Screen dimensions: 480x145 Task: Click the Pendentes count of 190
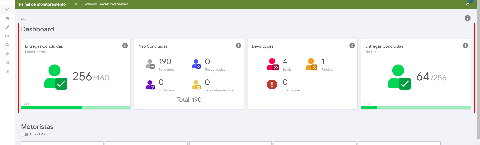(165, 62)
